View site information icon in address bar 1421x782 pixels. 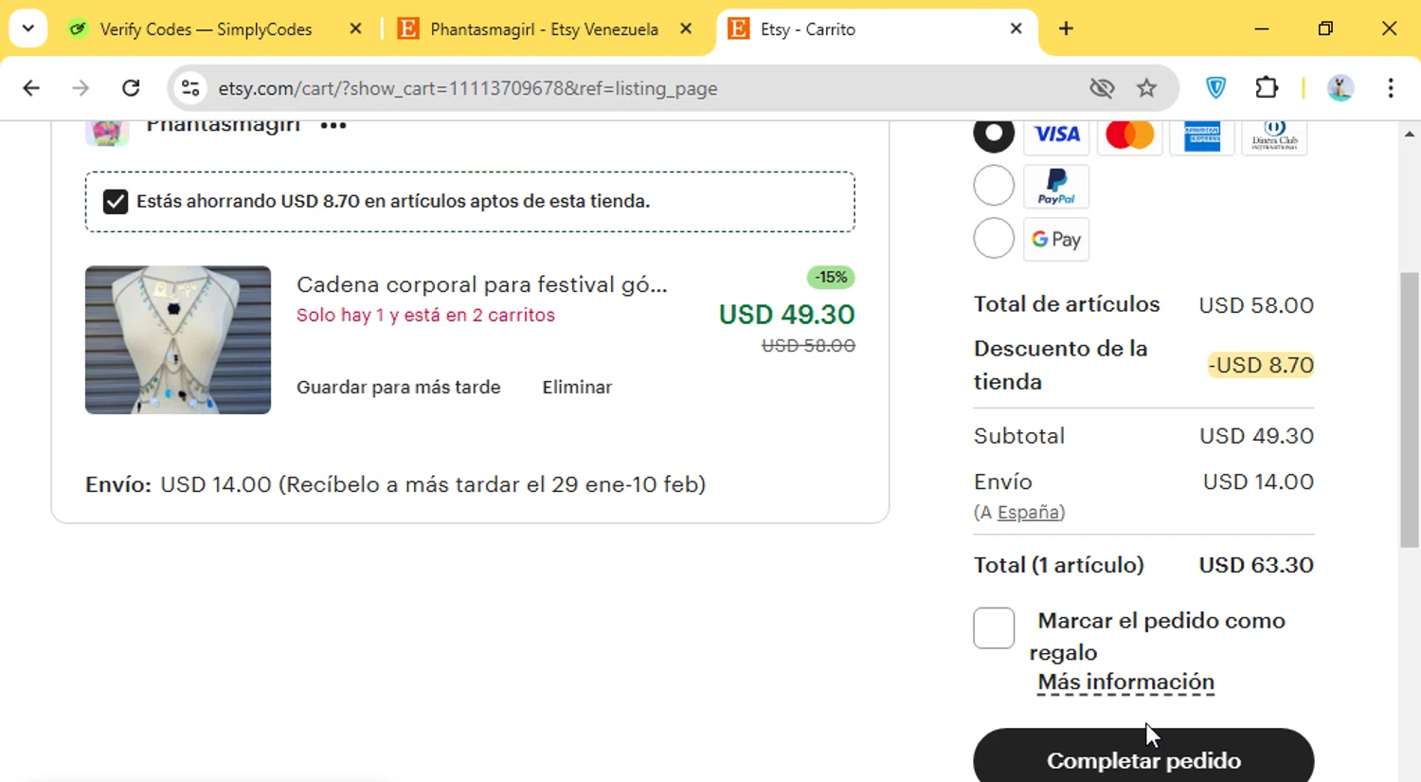tap(190, 88)
